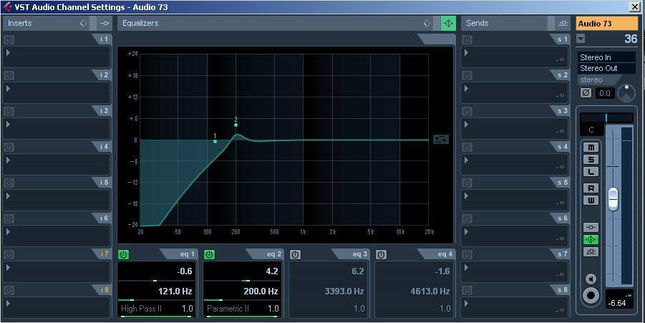The image size is (645, 323).
Task: Click the pan control above C display
Action: (606, 117)
